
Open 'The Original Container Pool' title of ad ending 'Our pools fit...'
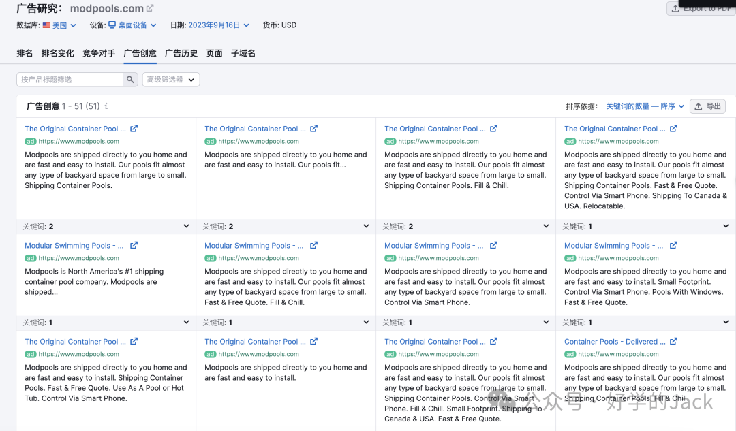coord(255,129)
